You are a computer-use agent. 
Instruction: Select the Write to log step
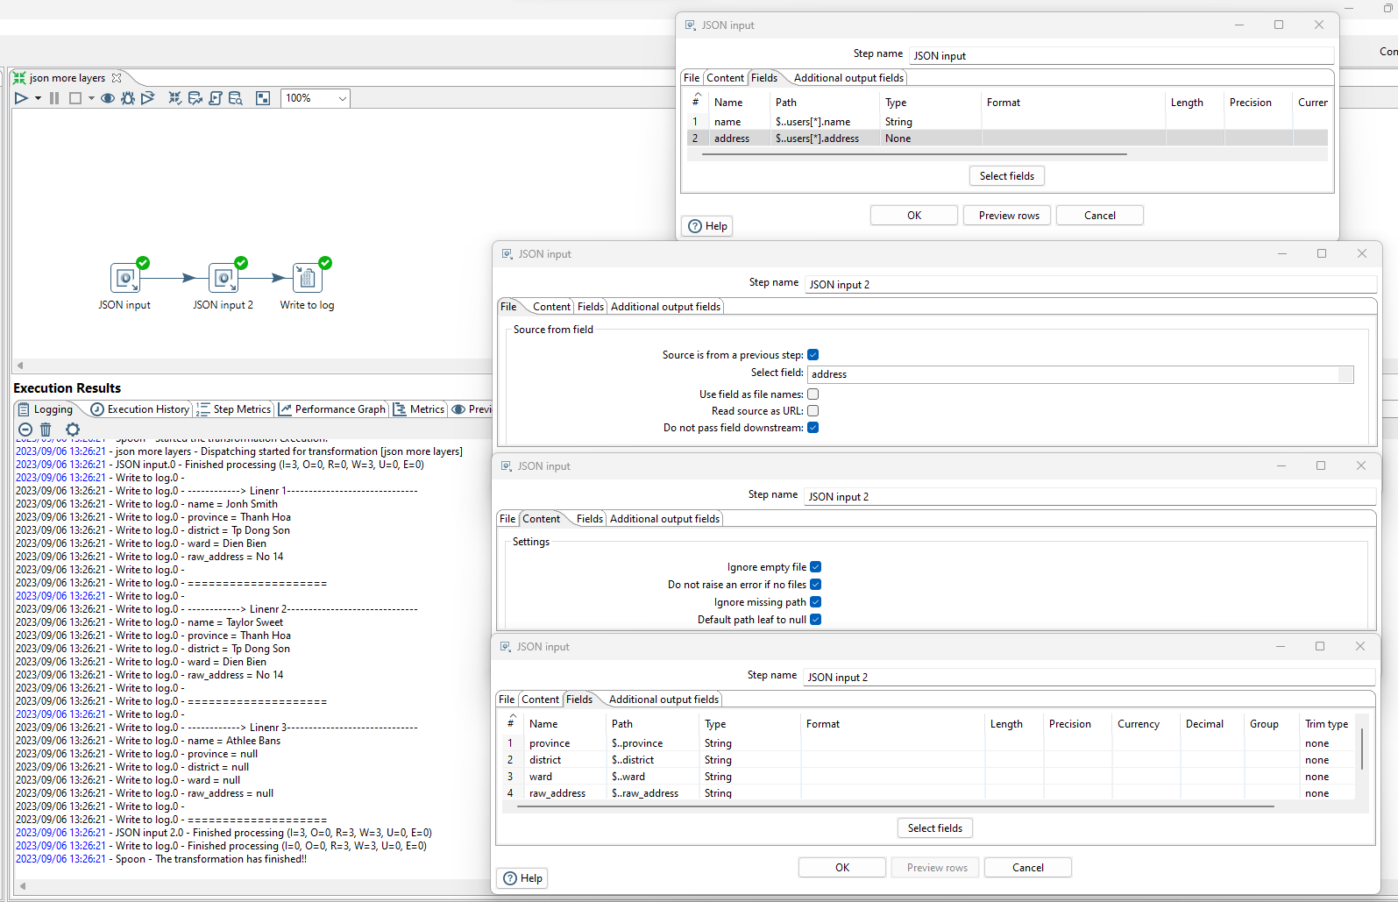click(x=308, y=278)
